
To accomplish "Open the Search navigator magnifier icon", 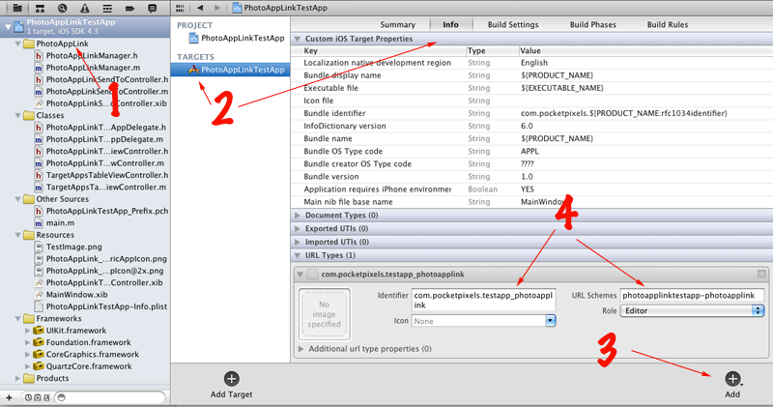I will [62, 8].
